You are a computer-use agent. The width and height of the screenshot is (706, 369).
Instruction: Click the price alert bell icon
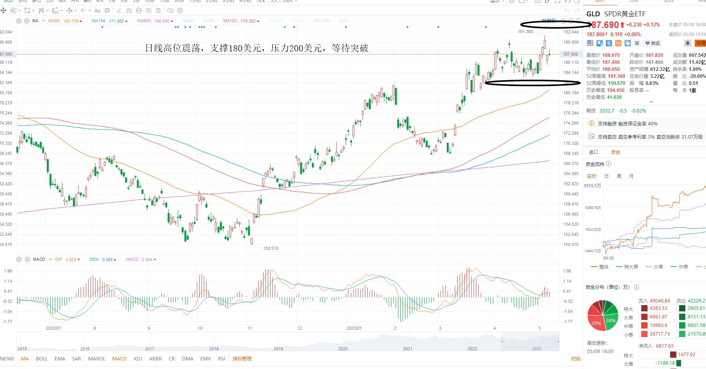pos(688,43)
